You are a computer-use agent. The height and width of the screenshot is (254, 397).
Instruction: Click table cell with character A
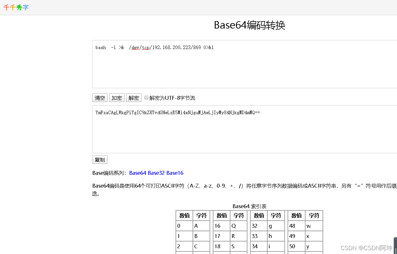(201, 226)
